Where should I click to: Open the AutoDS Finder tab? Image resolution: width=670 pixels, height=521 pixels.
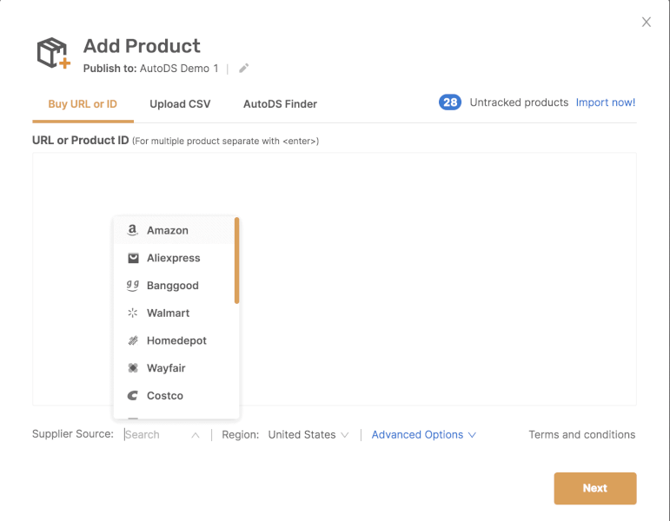click(280, 104)
